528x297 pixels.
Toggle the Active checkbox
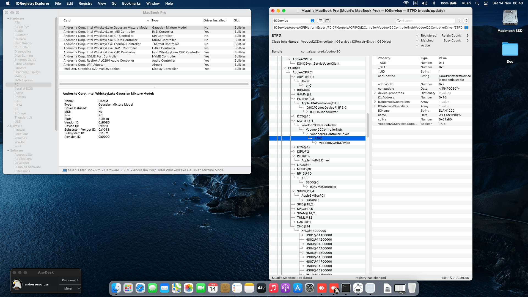point(417,45)
